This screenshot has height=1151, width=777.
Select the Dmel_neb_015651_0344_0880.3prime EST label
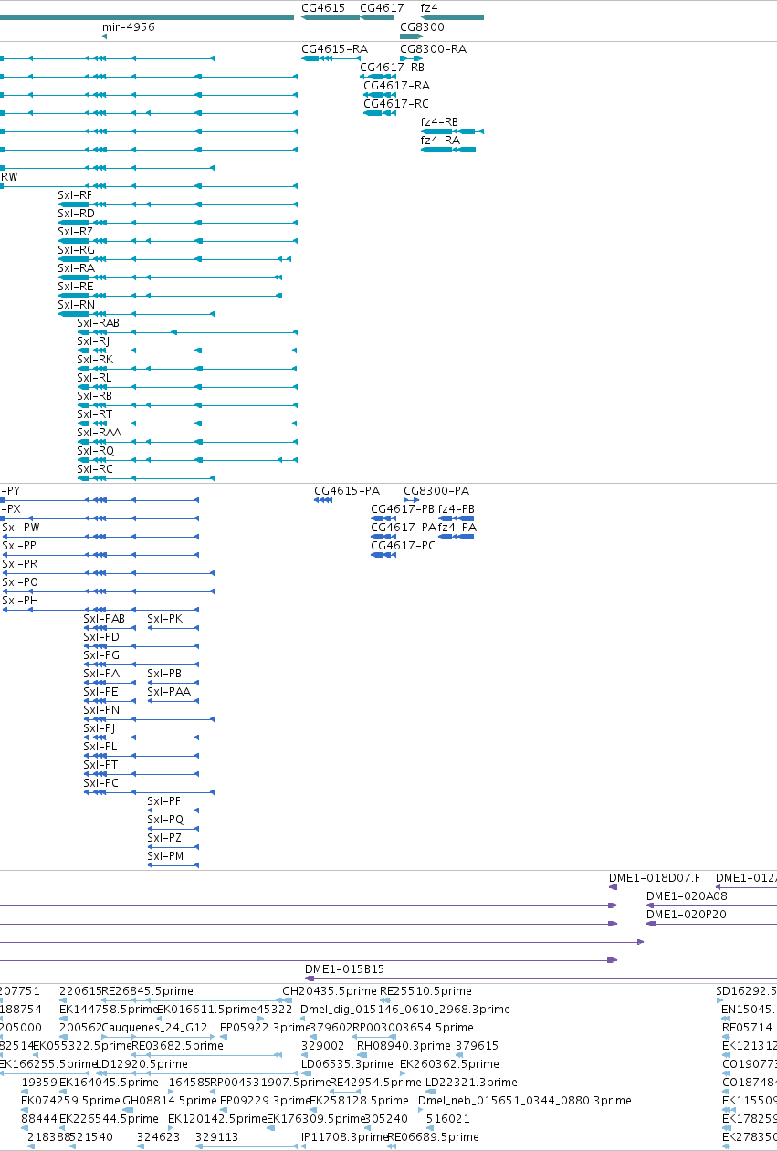525,1101
